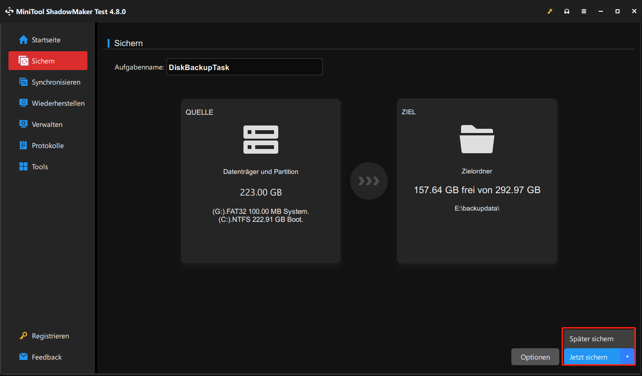Image resolution: width=642 pixels, height=376 pixels.
Task: Open the Tools section
Action: pyautogui.click(x=48, y=167)
